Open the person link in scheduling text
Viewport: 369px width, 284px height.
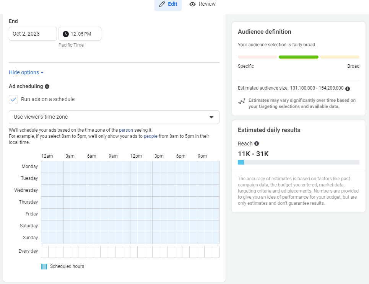(x=126, y=130)
